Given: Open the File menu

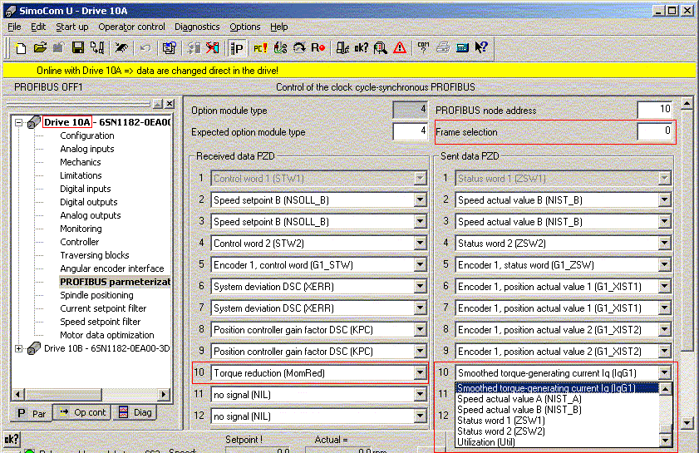Looking at the screenshot, I should (14, 27).
